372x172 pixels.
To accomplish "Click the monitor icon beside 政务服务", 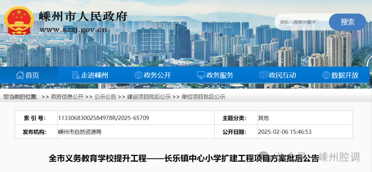I will pyautogui.click(x=201, y=75).
